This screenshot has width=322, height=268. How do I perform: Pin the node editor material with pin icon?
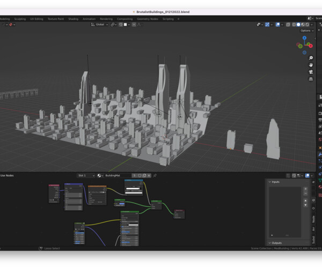pos(155,175)
